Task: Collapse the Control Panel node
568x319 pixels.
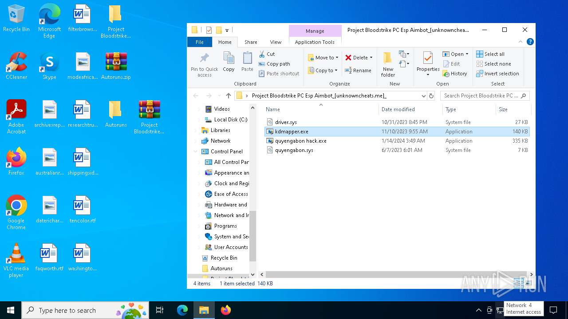Action: click(196, 152)
